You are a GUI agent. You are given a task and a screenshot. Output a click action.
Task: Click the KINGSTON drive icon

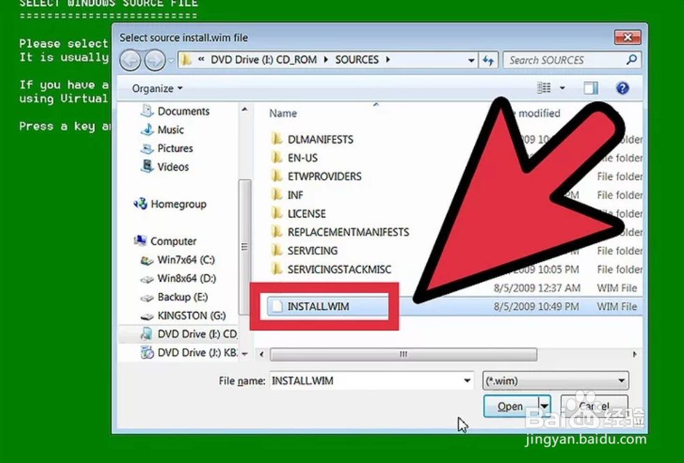(x=147, y=316)
